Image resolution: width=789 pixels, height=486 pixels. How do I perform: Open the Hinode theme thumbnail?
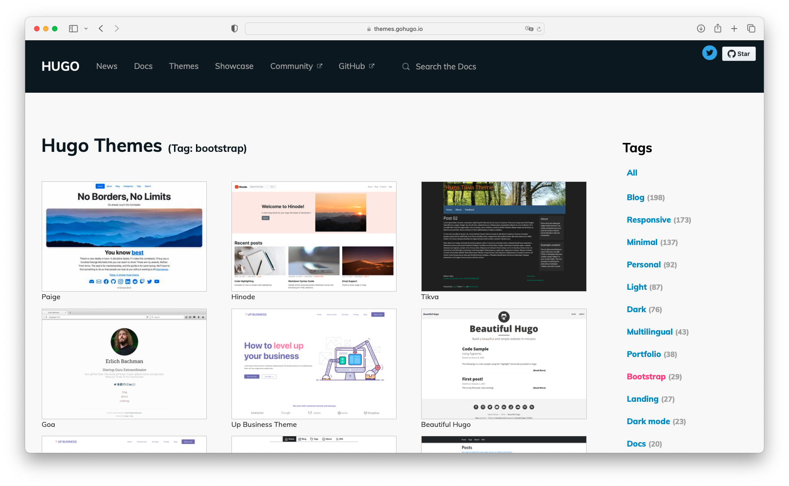click(x=314, y=237)
